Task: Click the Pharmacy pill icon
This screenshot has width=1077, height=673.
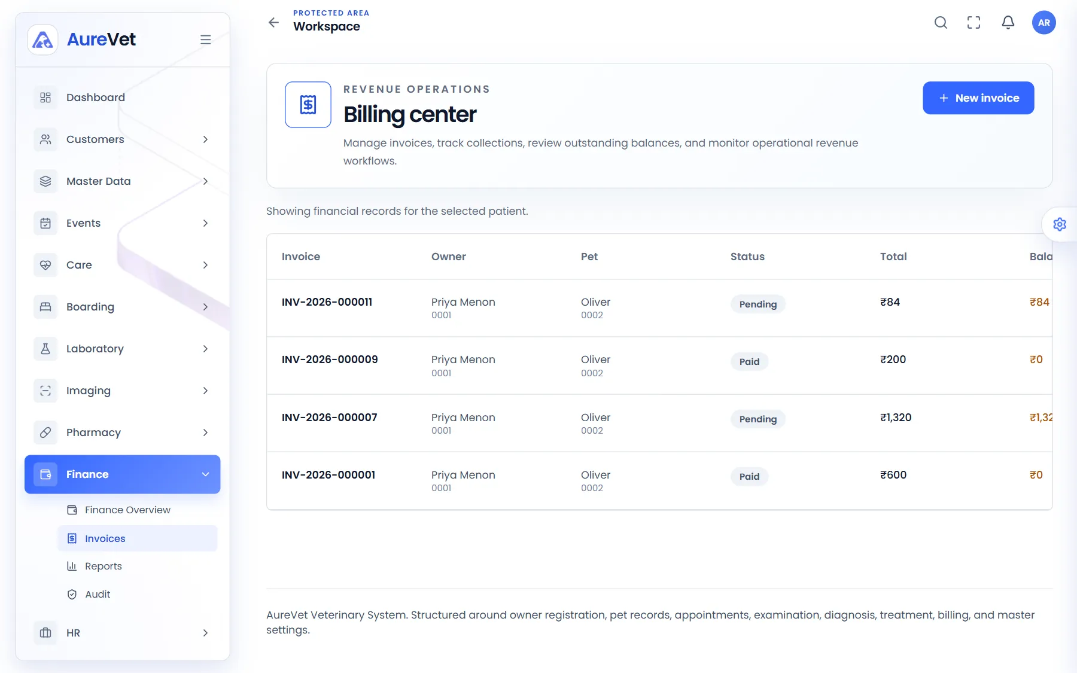Action: tap(45, 433)
